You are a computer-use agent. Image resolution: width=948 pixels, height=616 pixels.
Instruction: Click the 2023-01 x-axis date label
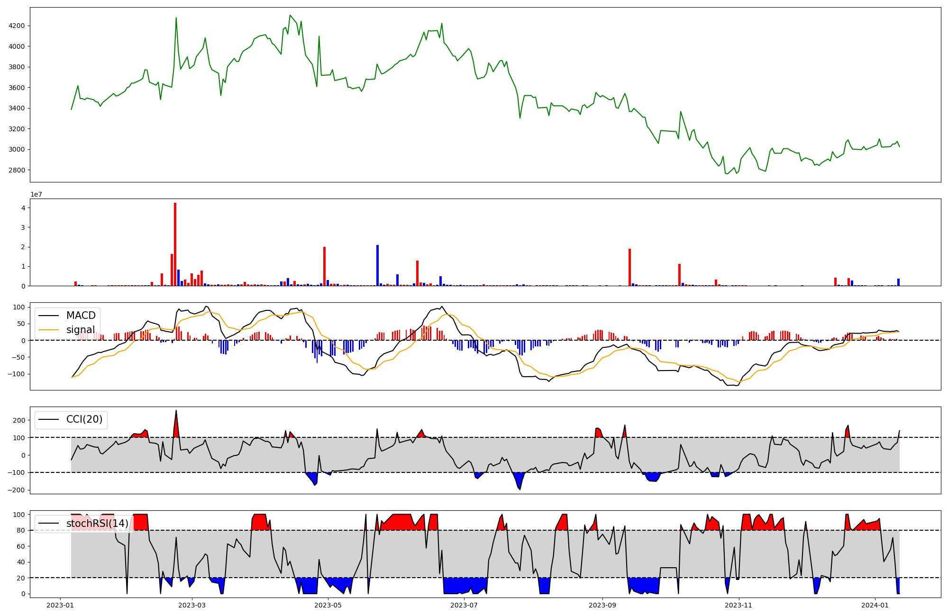pos(60,605)
